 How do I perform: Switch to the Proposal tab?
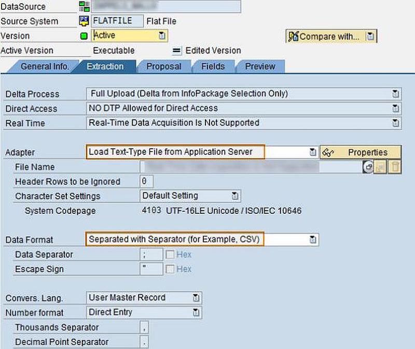click(x=165, y=66)
